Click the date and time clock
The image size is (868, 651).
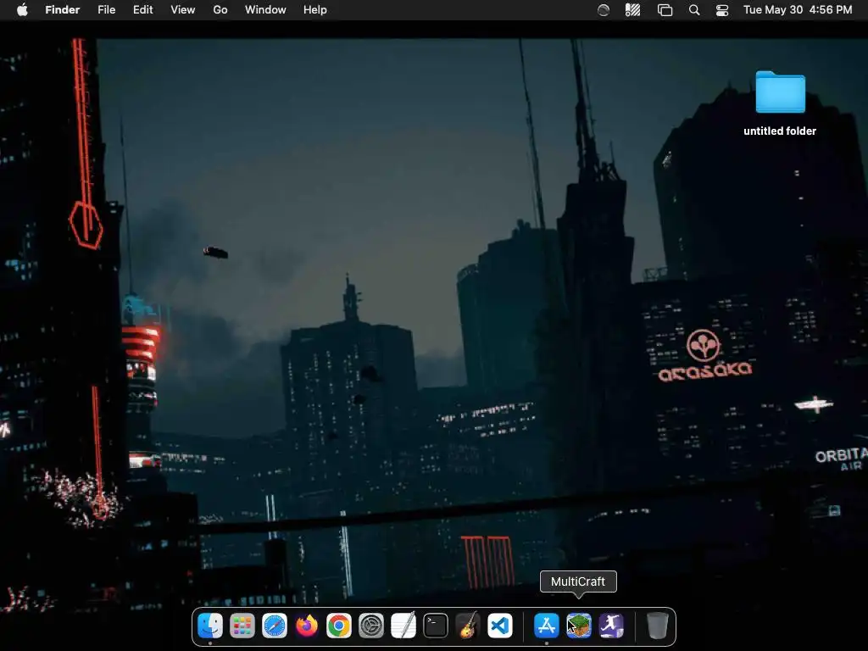click(798, 10)
